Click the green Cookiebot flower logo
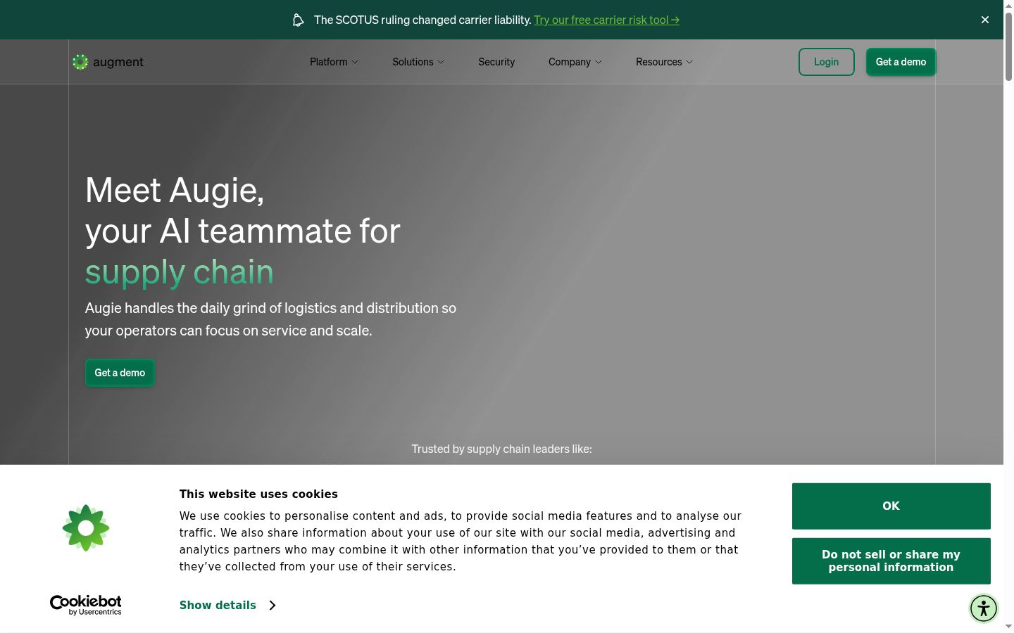 tap(86, 527)
